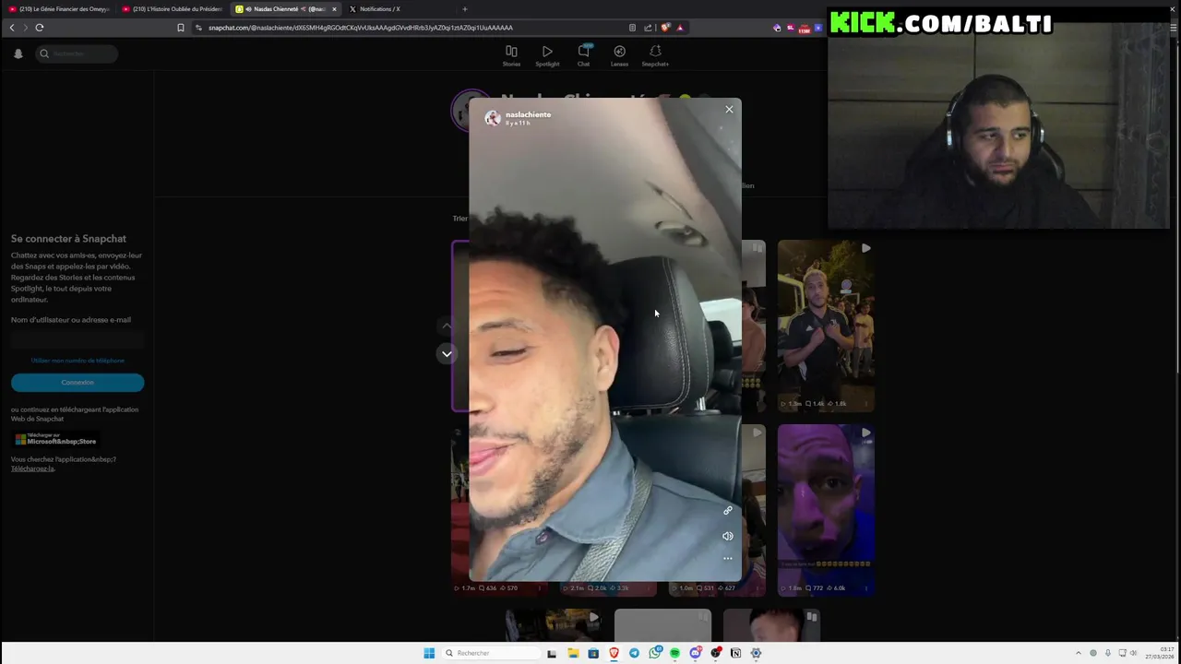Image resolution: width=1181 pixels, height=664 pixels.
Task: Open WhatsApp from taskbar
Action: pyautogui.click(x=654, y=653)
